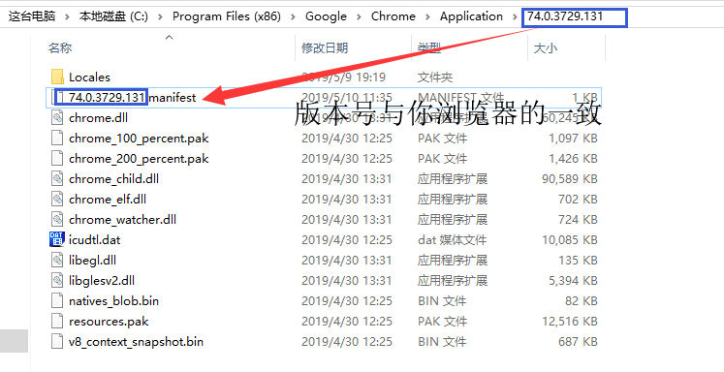724x372 pixels.
Task: Expand breadcrumb arrow after Application
Action: [515, 17]
